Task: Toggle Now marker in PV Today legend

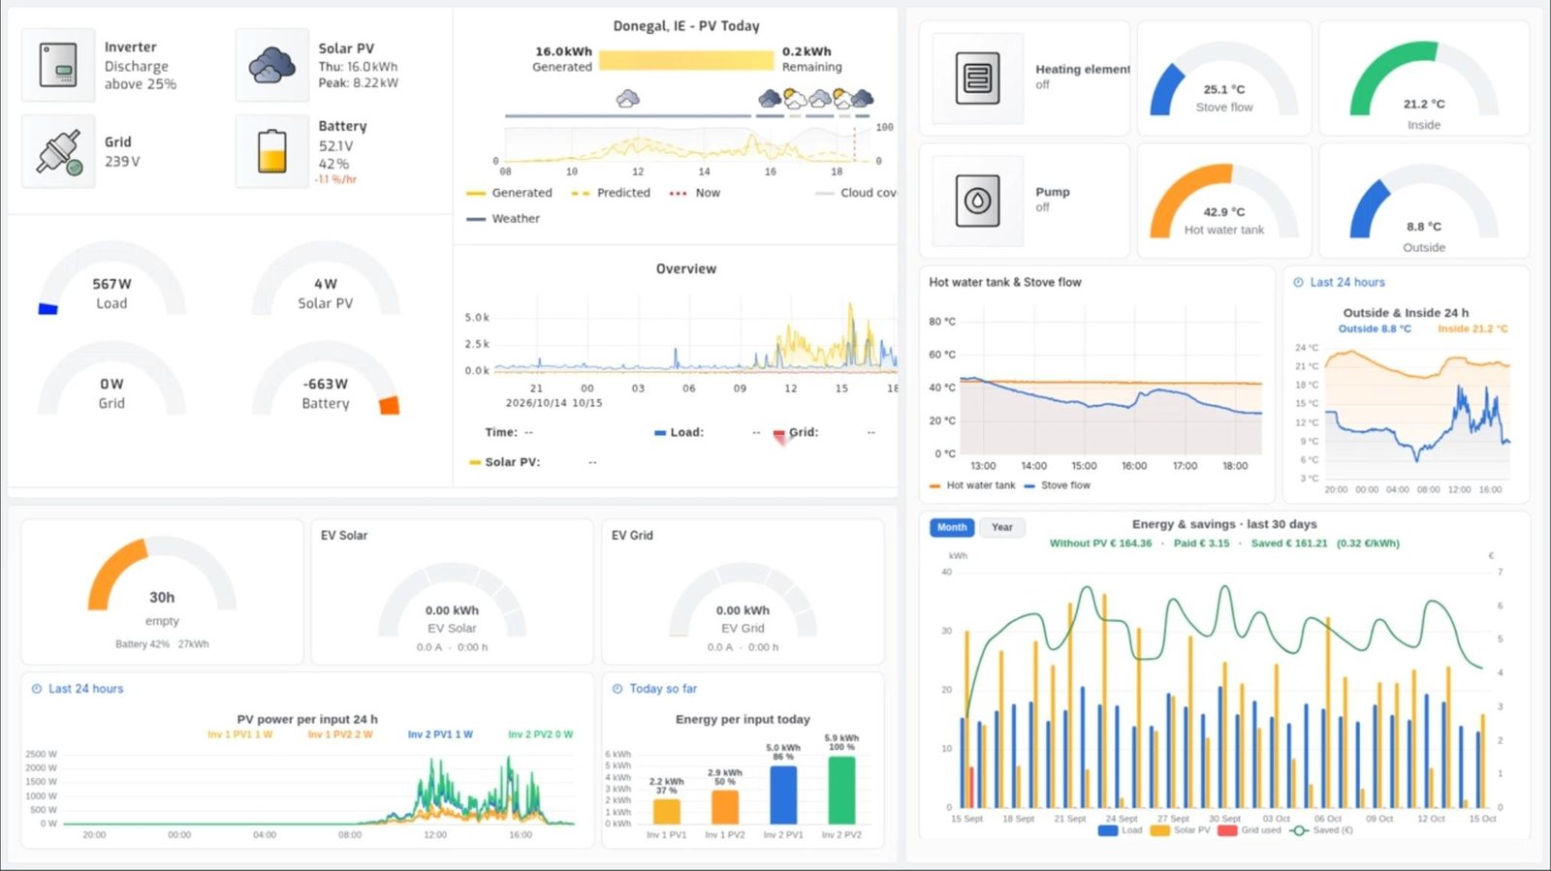Action: point(695,193)
